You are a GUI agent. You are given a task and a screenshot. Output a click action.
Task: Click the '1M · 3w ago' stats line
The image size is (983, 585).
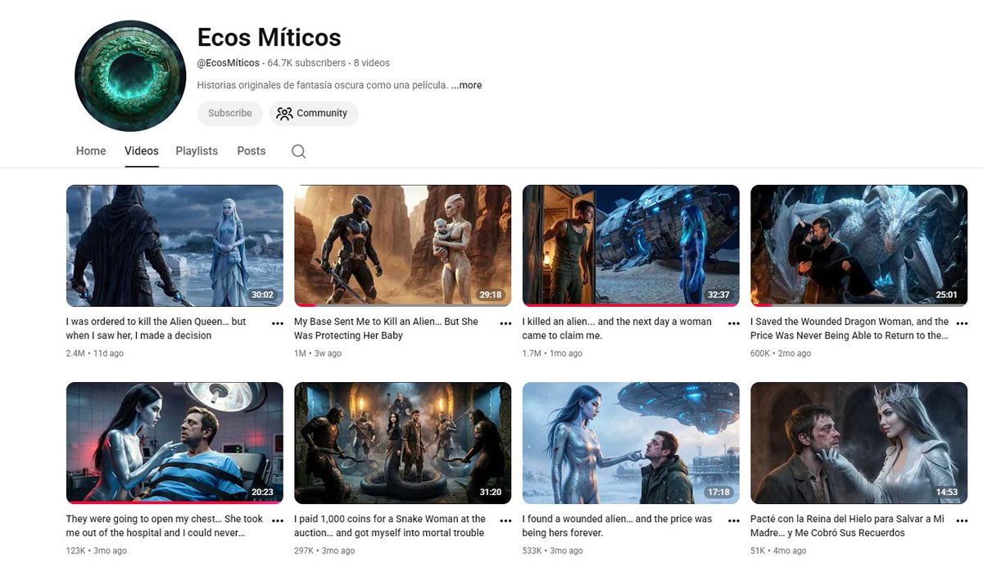318,353
